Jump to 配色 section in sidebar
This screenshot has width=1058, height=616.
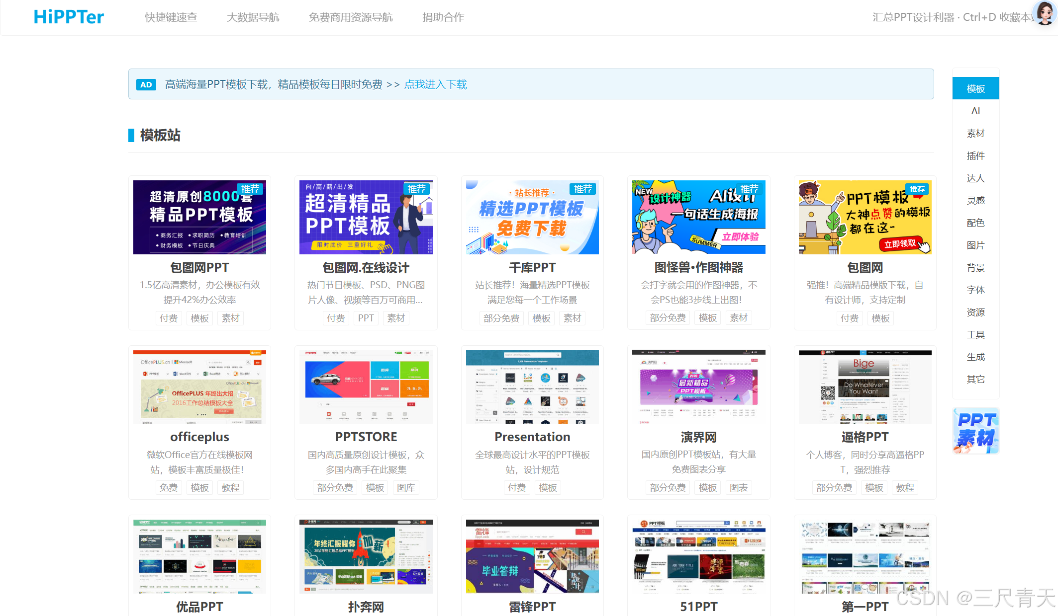click(975, 223)
